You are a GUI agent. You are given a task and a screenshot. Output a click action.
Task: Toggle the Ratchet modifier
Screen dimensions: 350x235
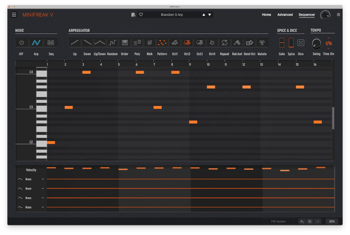tap(237, 42)
